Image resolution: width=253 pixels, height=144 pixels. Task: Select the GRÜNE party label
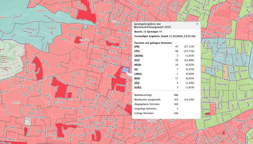139,56
